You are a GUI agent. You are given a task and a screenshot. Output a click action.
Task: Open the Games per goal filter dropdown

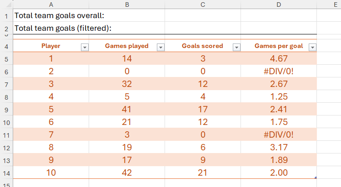tap(312, 47)
